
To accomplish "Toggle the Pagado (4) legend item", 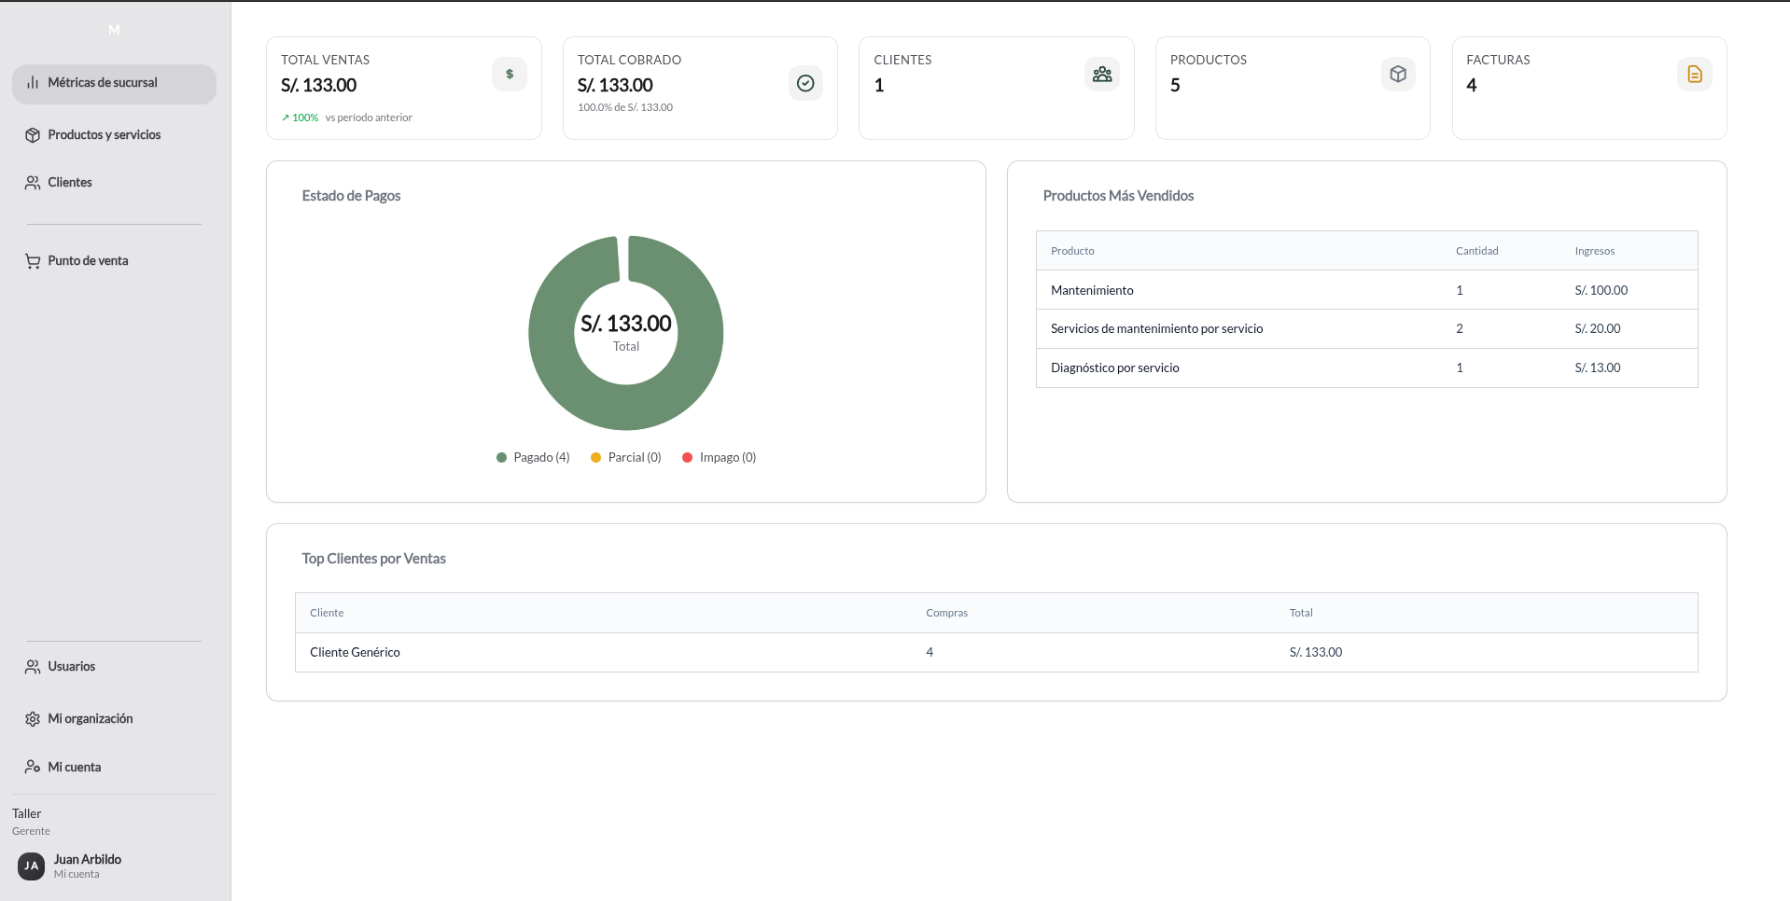I will (x=532, y=457).
